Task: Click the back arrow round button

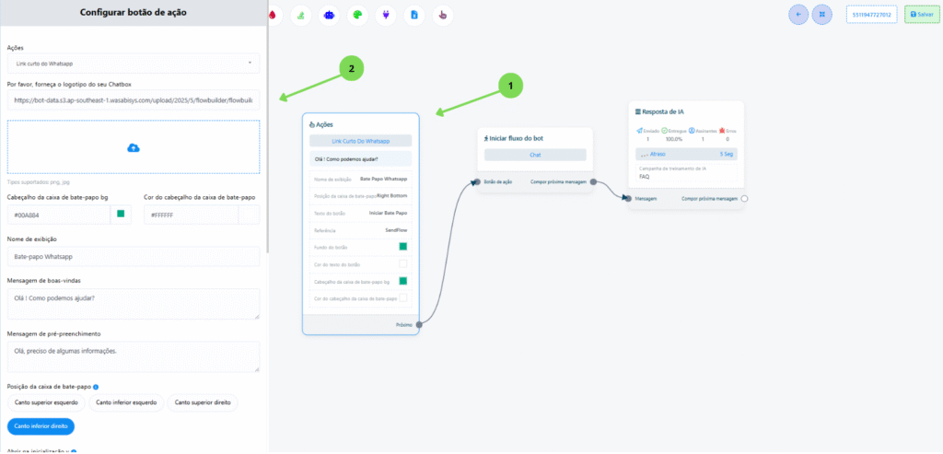Action: 798,15
